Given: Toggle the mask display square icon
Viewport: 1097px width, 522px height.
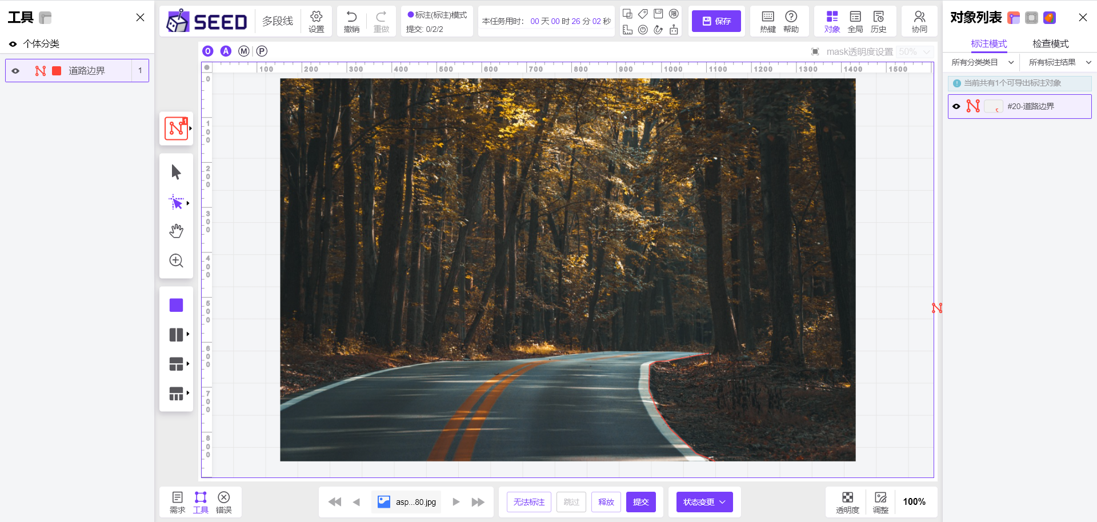Looking at the screenshot, I should pos(815,52).
